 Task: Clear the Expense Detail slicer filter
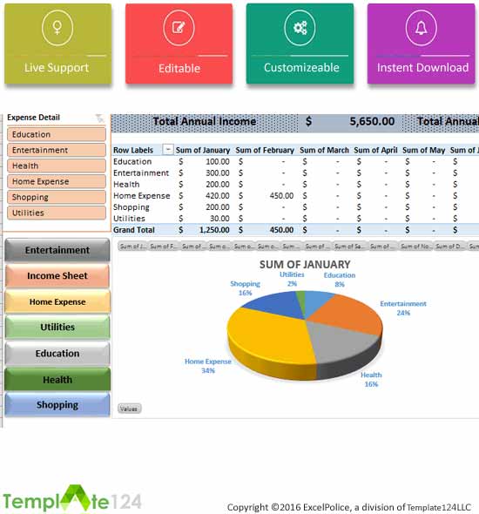(x=99, y=118)
